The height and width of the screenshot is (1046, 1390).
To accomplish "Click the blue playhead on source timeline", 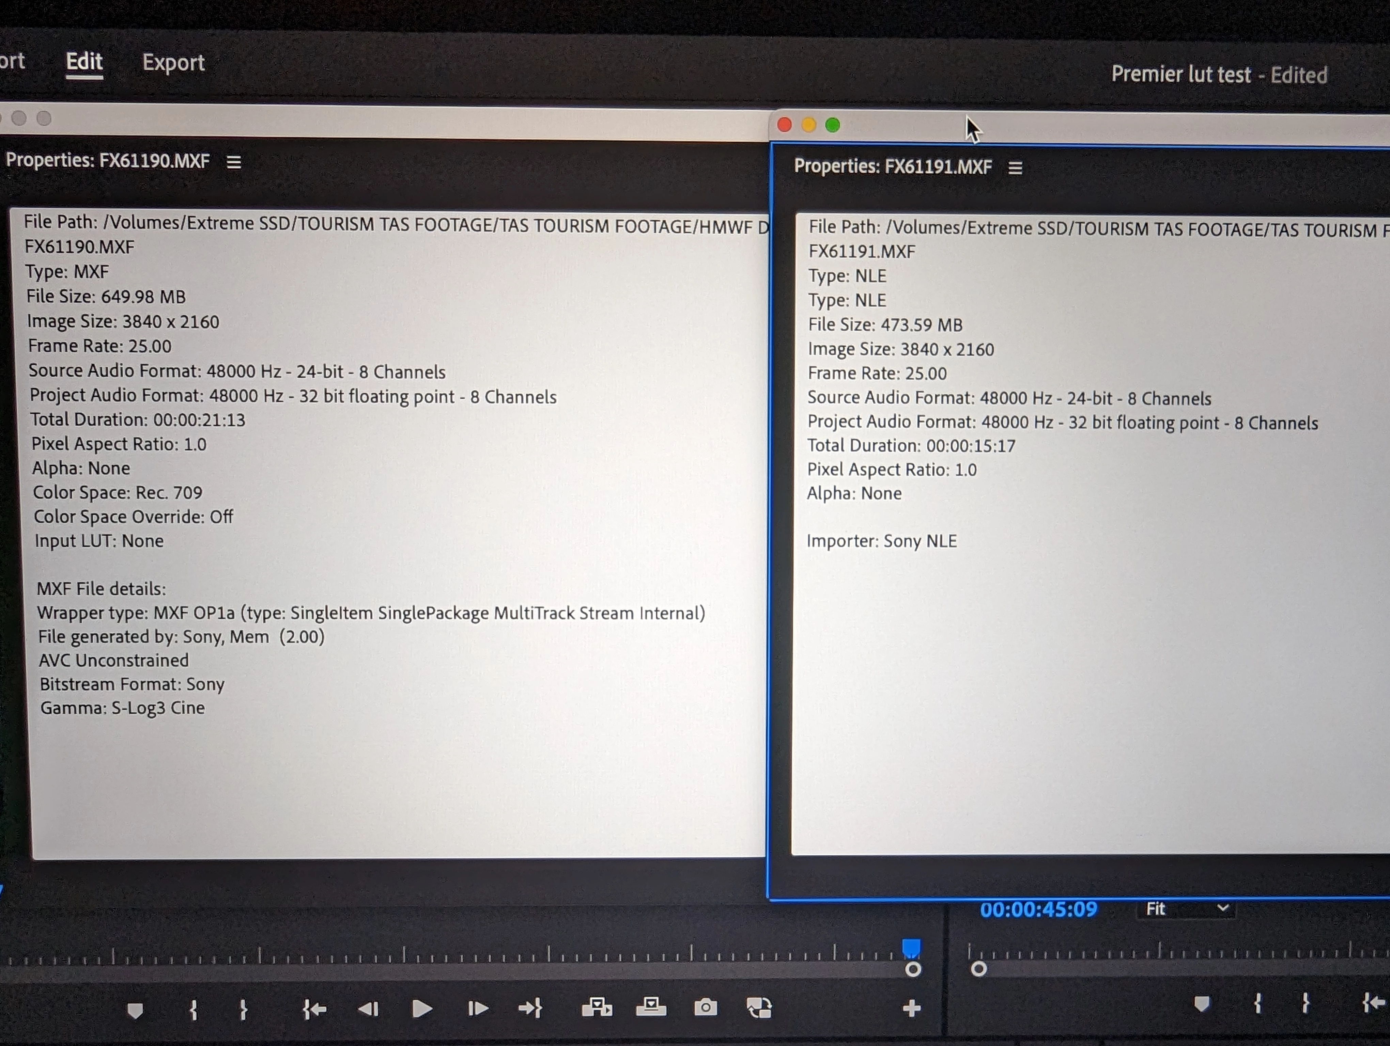I will click(911, 948).
